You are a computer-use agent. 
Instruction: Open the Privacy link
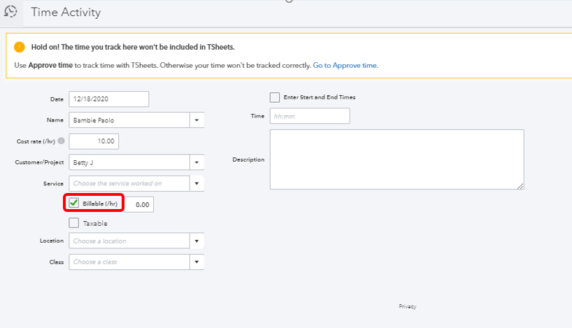click(x=408, y=306)
